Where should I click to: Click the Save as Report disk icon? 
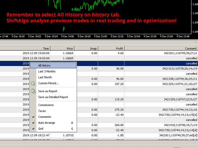coord(33,91)
